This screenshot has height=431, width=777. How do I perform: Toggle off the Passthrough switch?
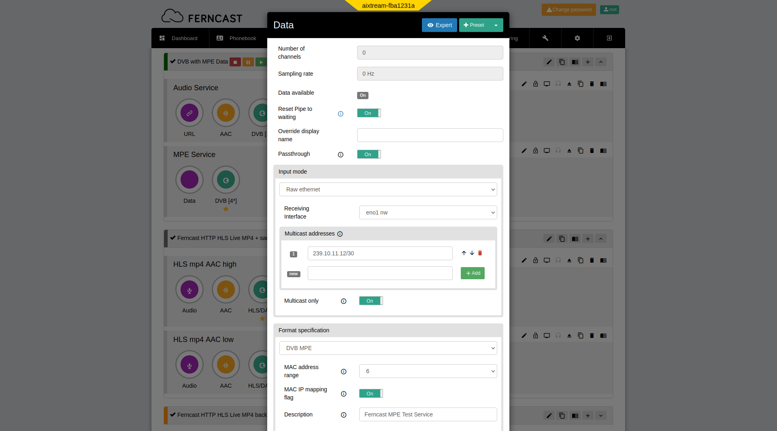[x=368, y=154]
